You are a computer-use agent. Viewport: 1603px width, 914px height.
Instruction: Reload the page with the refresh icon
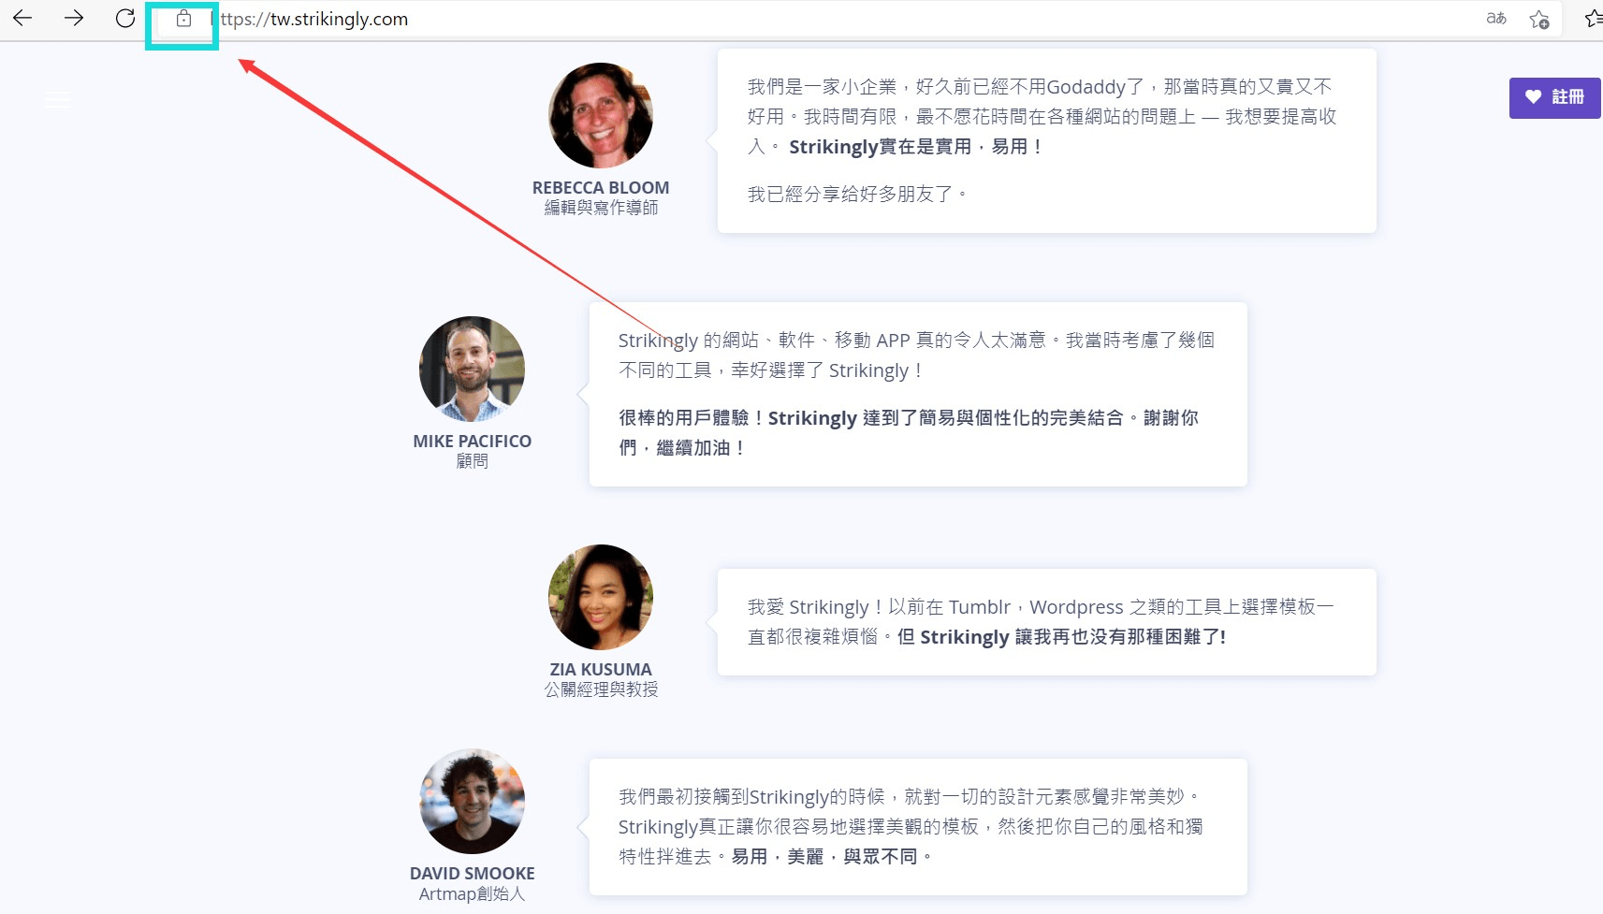click(x=125, y=19)
